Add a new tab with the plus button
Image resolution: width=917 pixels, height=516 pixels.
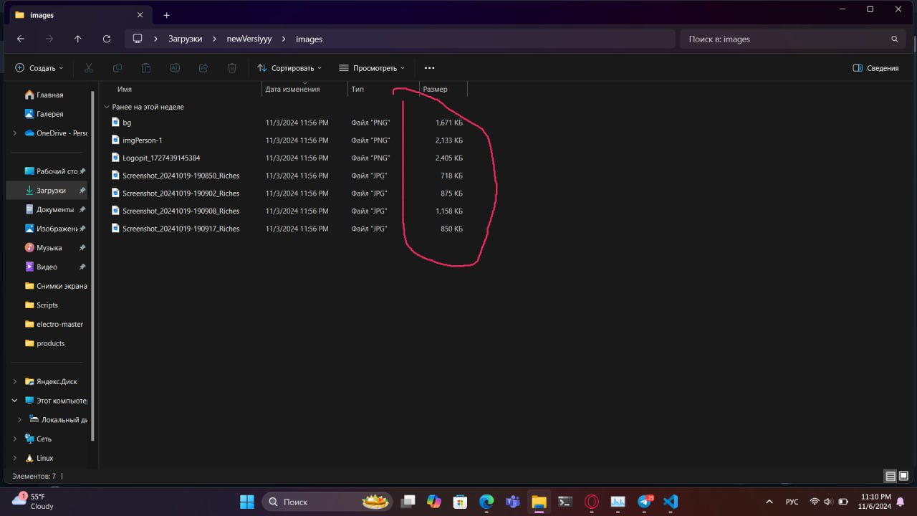point(166,15)
